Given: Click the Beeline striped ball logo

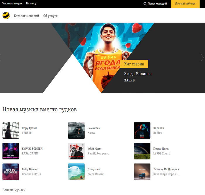Looking at the screenshot, I should click(x=6, y=16).
